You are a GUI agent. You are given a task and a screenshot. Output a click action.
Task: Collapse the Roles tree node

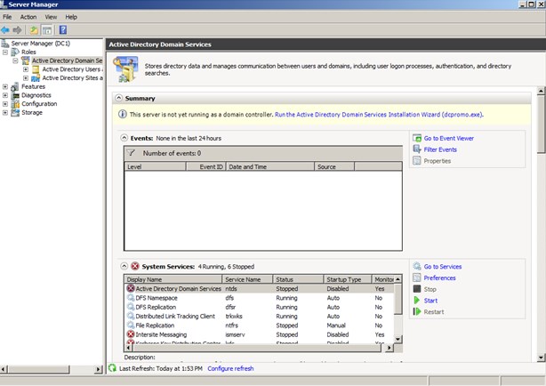[5, 52]
